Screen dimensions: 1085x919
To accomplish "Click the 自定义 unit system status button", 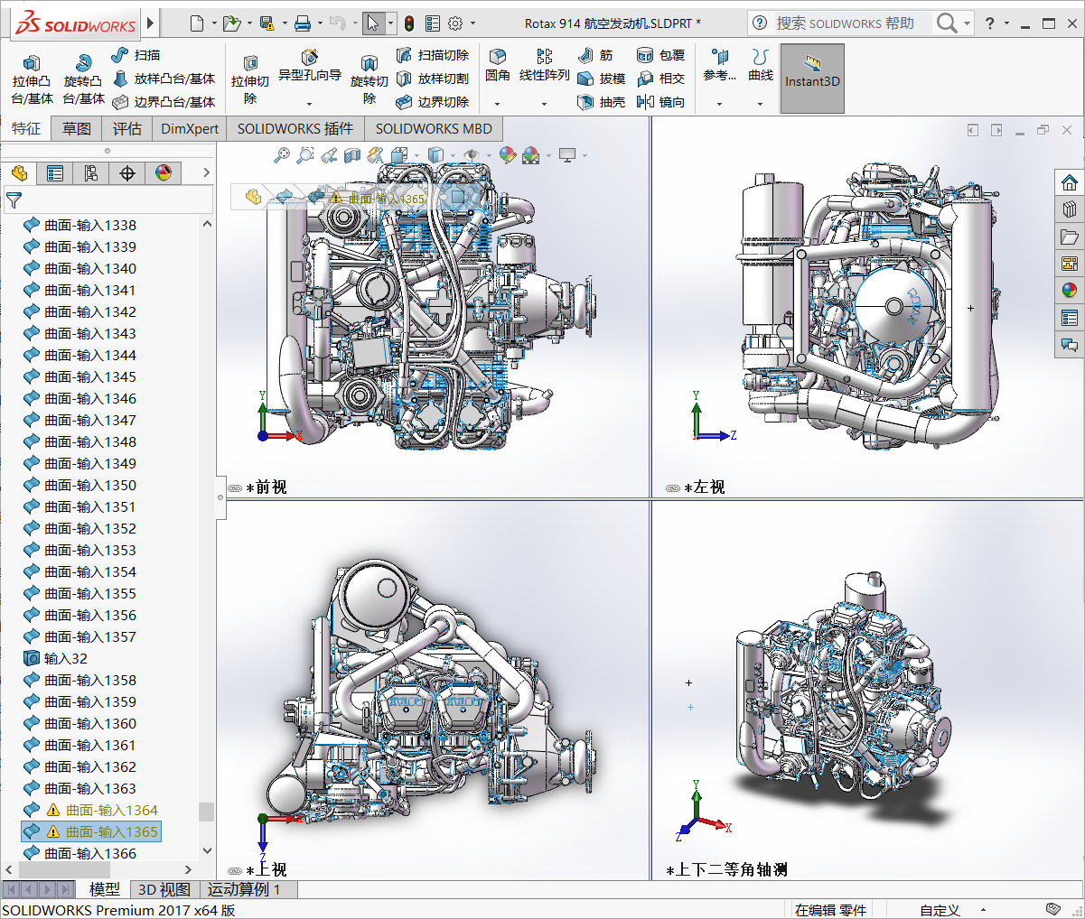I will [940, 910].
